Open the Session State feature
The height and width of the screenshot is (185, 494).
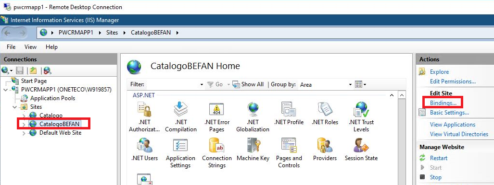pyautogui.click(x=361, y=150)
